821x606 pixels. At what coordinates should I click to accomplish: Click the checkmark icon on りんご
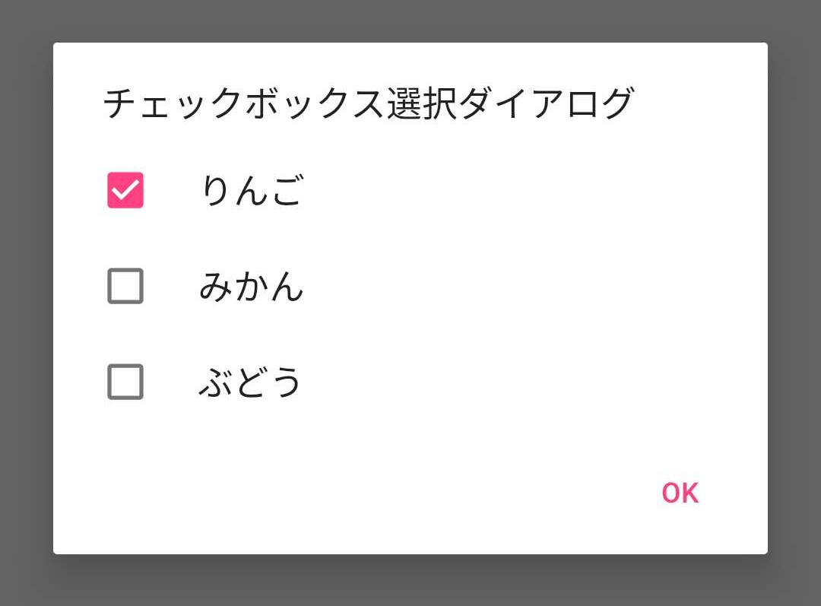click(x=125, y=191)
